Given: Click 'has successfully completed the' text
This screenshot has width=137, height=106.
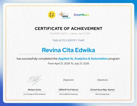Looking at the screenshot, I should [x=37, y=59].
